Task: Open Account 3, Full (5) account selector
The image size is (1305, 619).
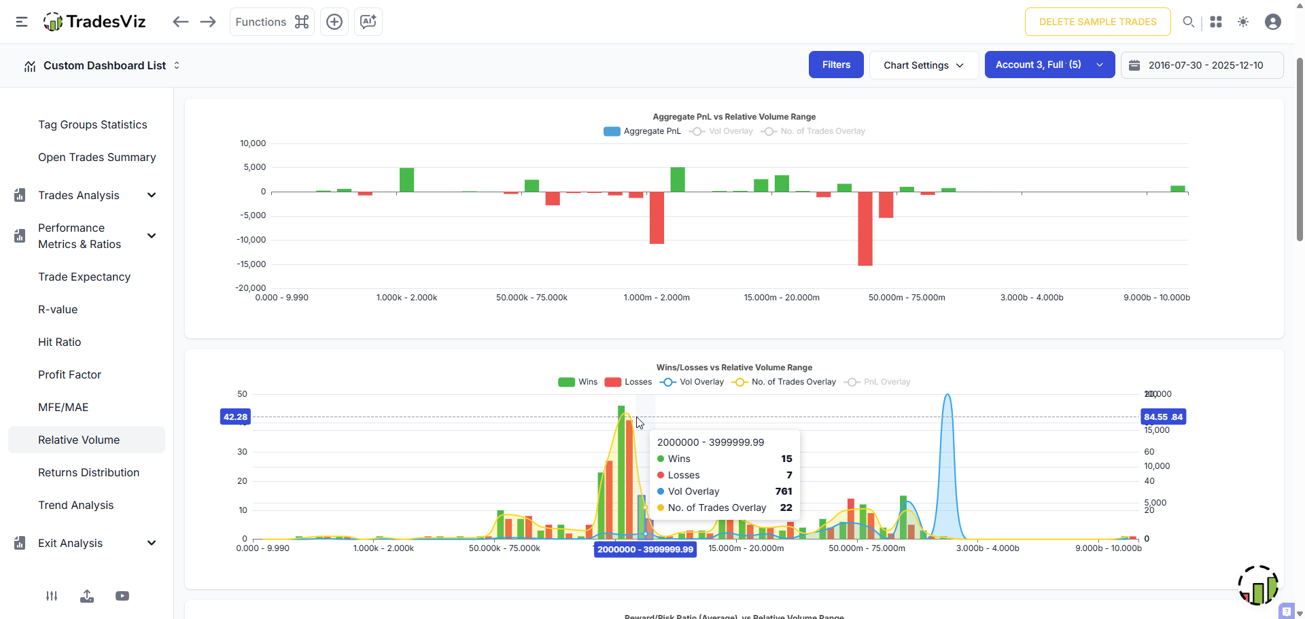Action: (x=1049, y=65)
